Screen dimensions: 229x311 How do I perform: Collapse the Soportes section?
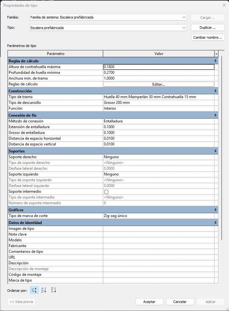tap(216, 151)
